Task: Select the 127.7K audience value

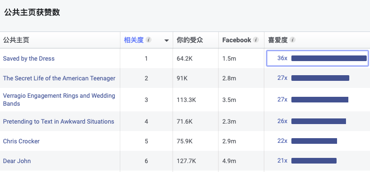Action: 186,161
